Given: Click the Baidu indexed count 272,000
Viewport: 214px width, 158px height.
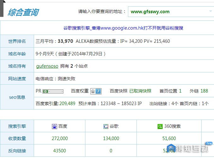Looking at the screenshot, I should (60, 138).
